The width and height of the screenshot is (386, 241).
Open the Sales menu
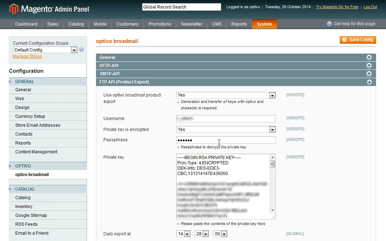pos(53,24)
